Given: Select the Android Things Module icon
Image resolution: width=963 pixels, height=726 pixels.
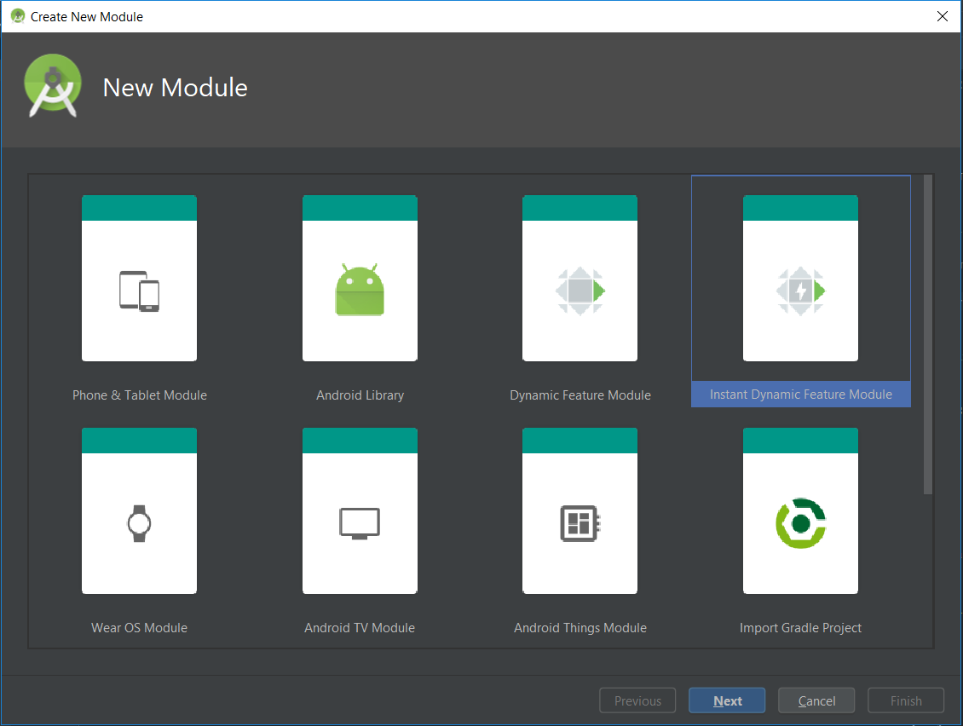Looking at the screenshot, I should pyautogui.click(x=580, y=522).
